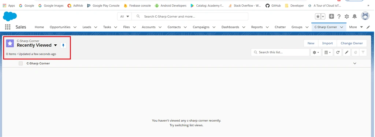
Task: Expand the C-Sharp Corner tab chevron
Action: coord(342,27)
